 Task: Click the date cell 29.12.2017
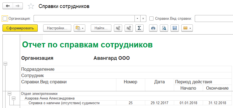tap(160, 103)
